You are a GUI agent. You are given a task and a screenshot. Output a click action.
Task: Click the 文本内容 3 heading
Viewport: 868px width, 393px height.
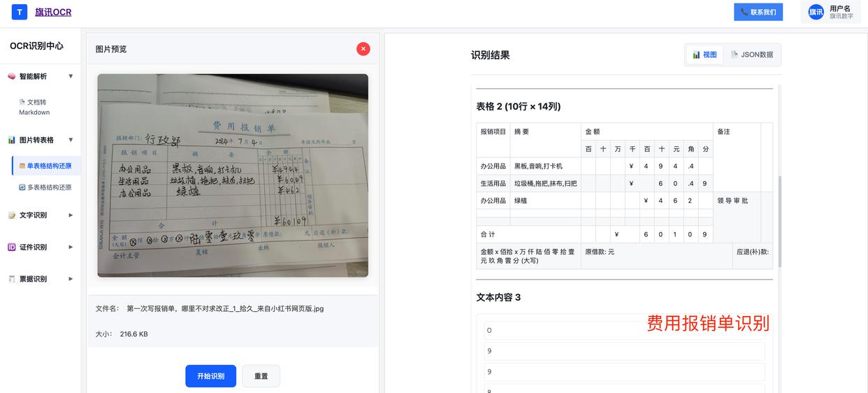pyautogui.click(x=498, y=297)
